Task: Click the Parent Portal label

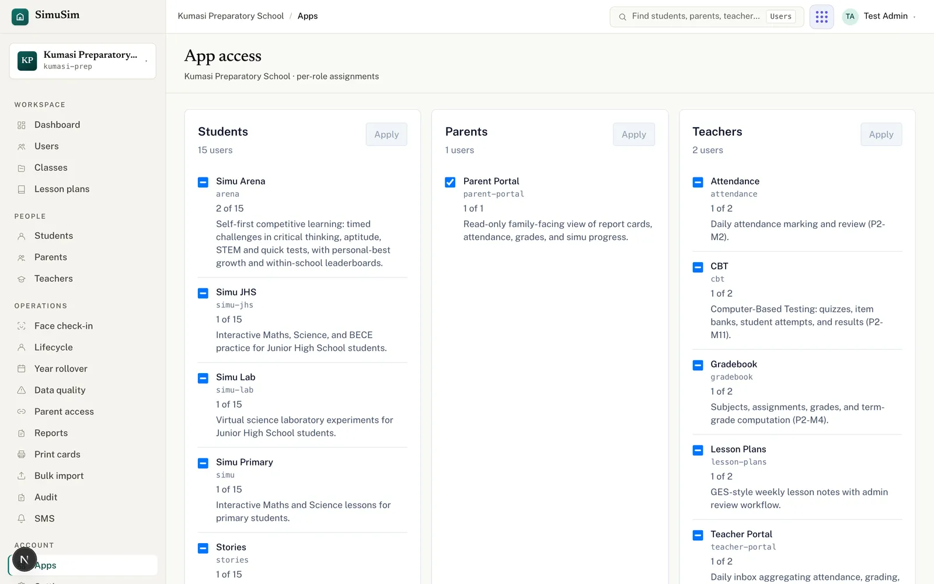Action: pos(491,182)
